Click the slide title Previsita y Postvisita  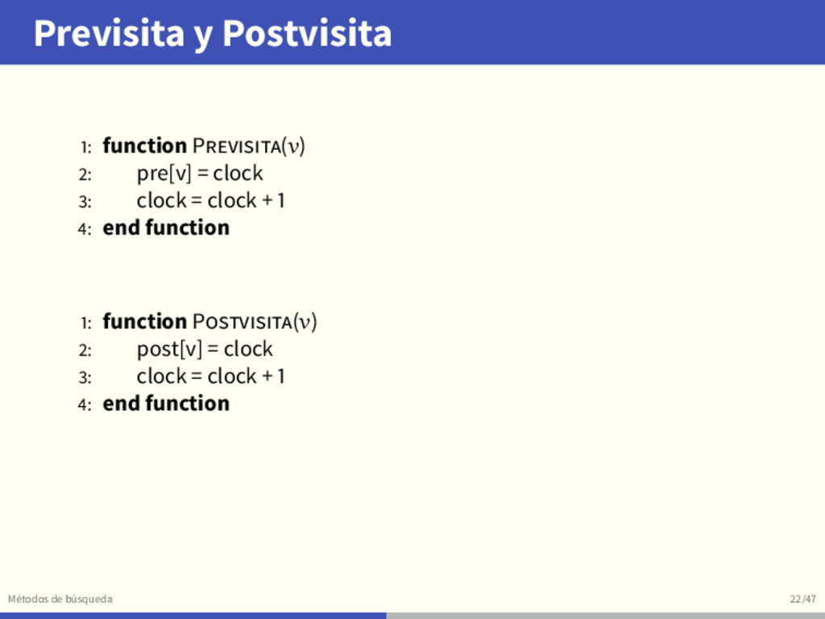(213, 34)
